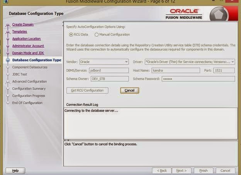Open the Create Domain step link
This screenshot has width=241, height=175.
23,24
